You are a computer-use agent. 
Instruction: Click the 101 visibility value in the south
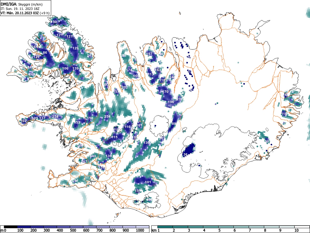click(148, 182)
